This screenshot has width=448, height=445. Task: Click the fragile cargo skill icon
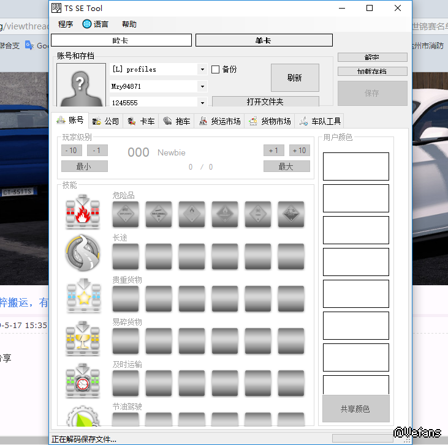[x=83, y=337]
